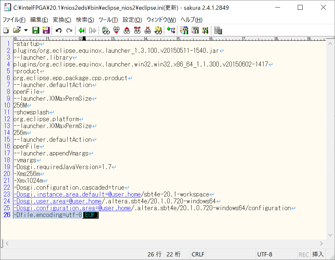
Task: Undo the last edit
Action: (x=58, y=30)
